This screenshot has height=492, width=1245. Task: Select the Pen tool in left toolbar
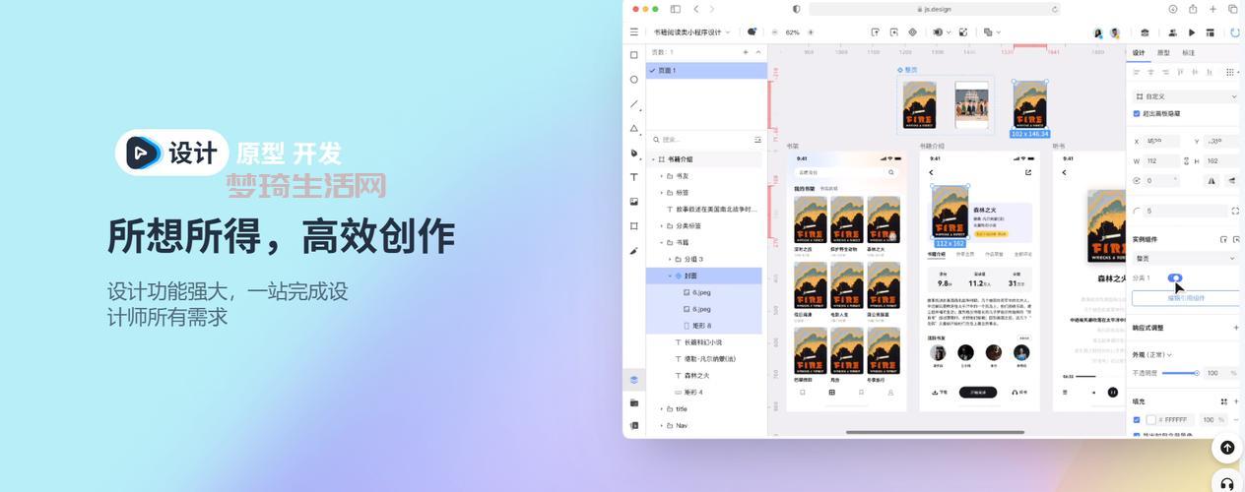pyautogui.click(x=634, y=154)
